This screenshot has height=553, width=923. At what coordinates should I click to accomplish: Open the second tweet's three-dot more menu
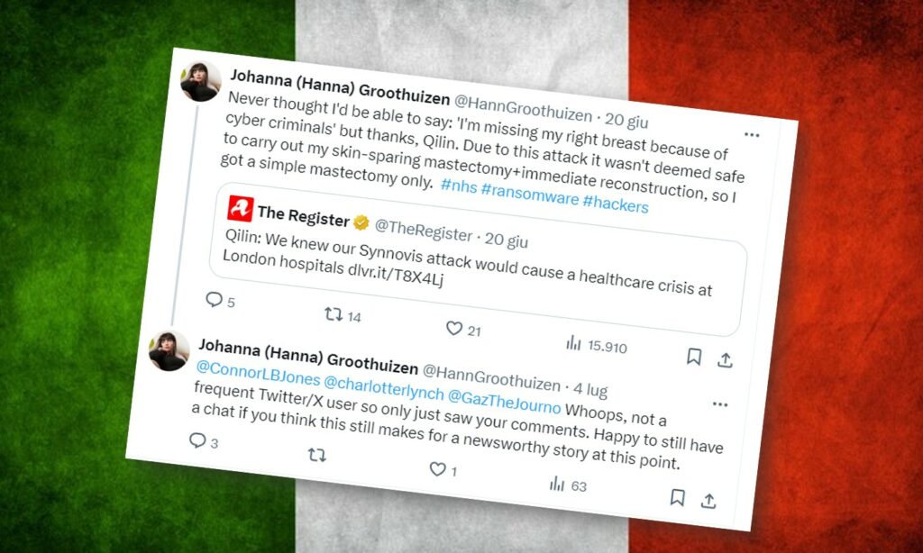720,404
